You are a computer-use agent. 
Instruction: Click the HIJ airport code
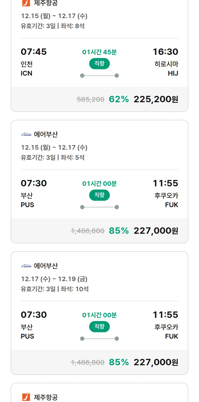click(173, 73)
